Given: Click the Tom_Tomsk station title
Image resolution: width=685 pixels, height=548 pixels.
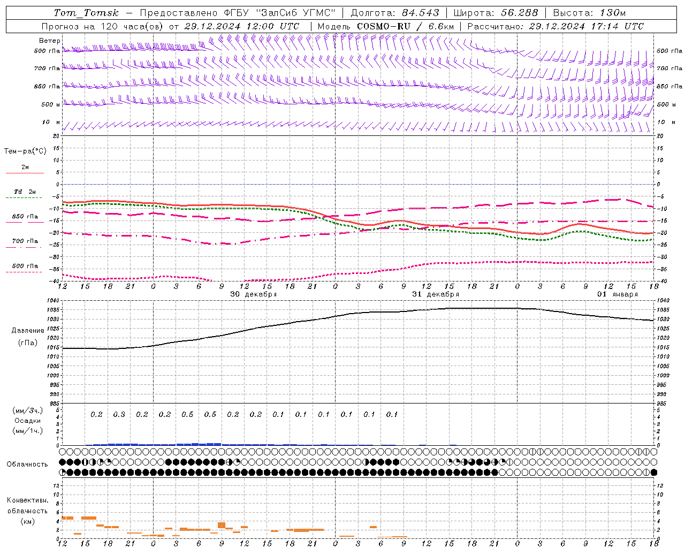Looking at the screenshot, I should pos(86,13).
